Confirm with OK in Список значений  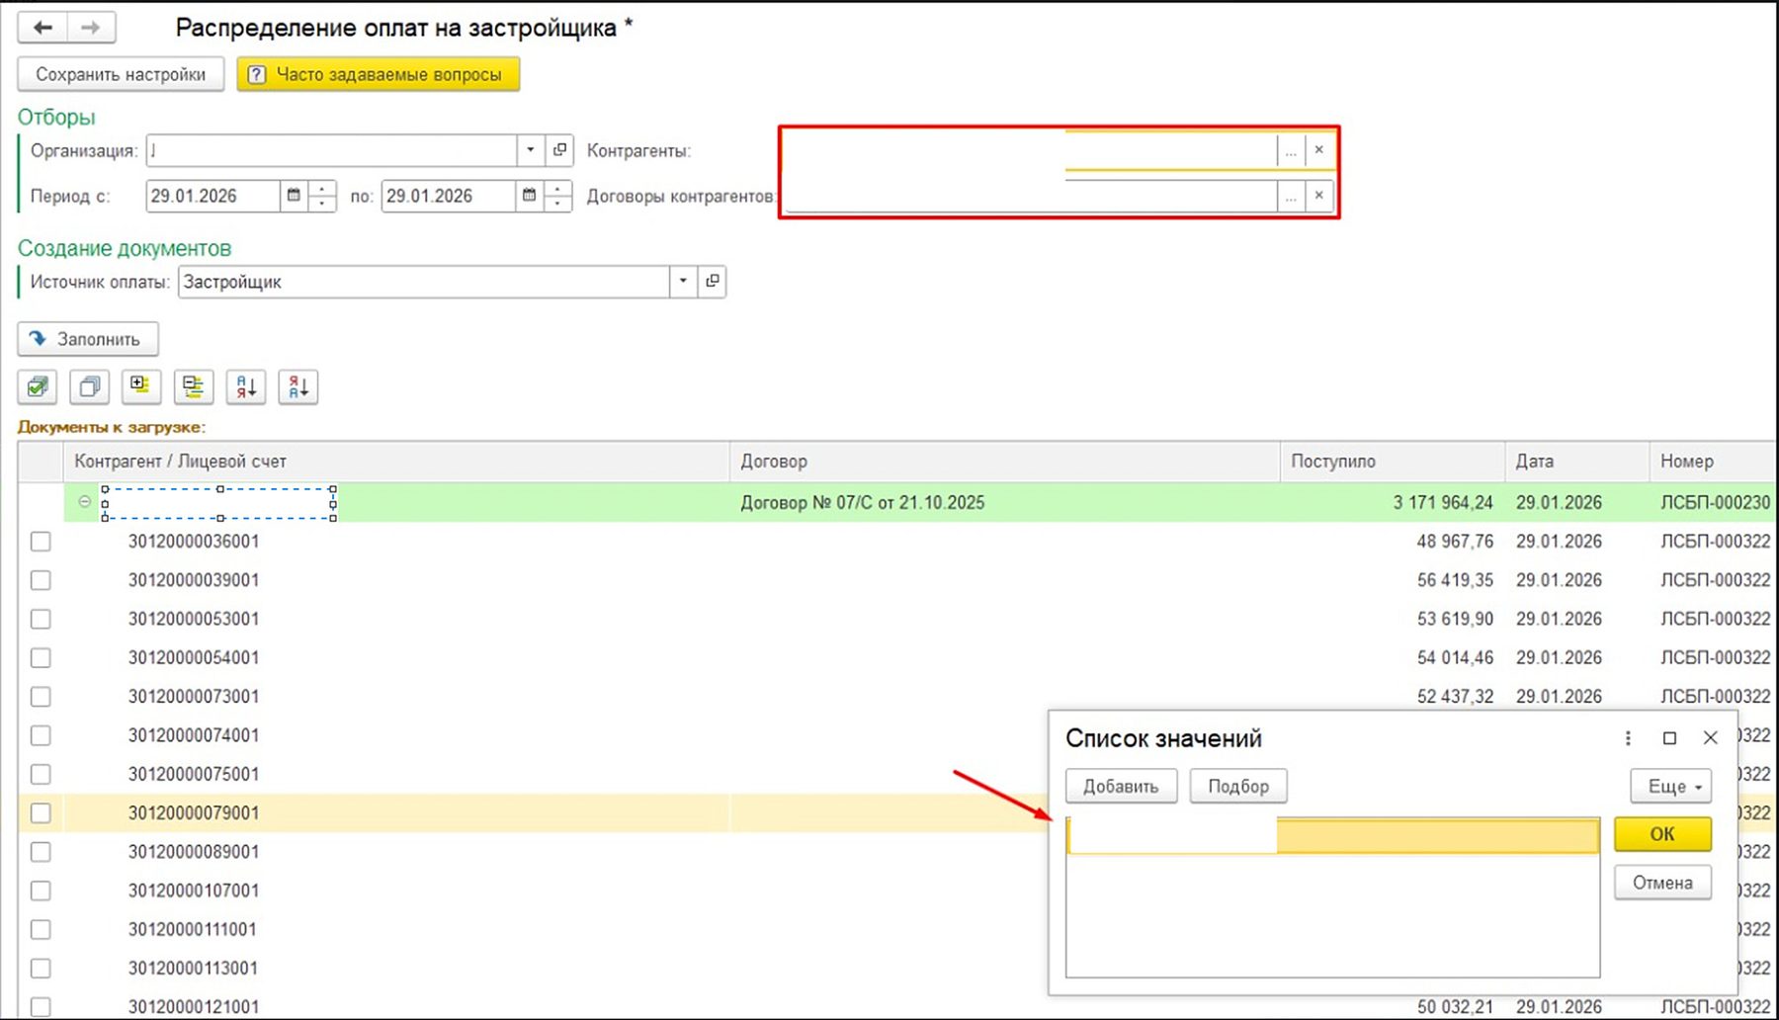click(1662, 834)
